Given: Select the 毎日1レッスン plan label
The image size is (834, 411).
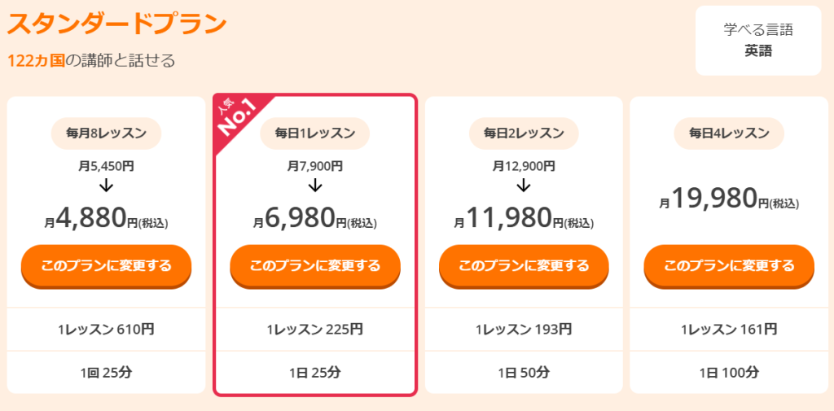Looking at the screenshot, I should tap(315, 133).
